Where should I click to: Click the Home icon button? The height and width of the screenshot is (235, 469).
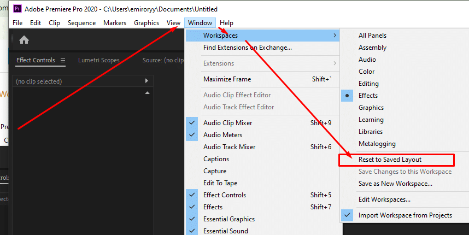(24, 40)
